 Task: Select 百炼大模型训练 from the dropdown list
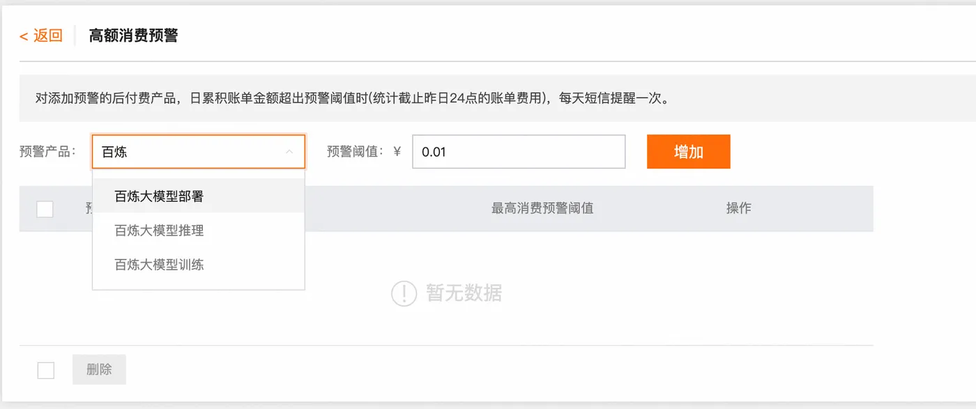(158, 264)
